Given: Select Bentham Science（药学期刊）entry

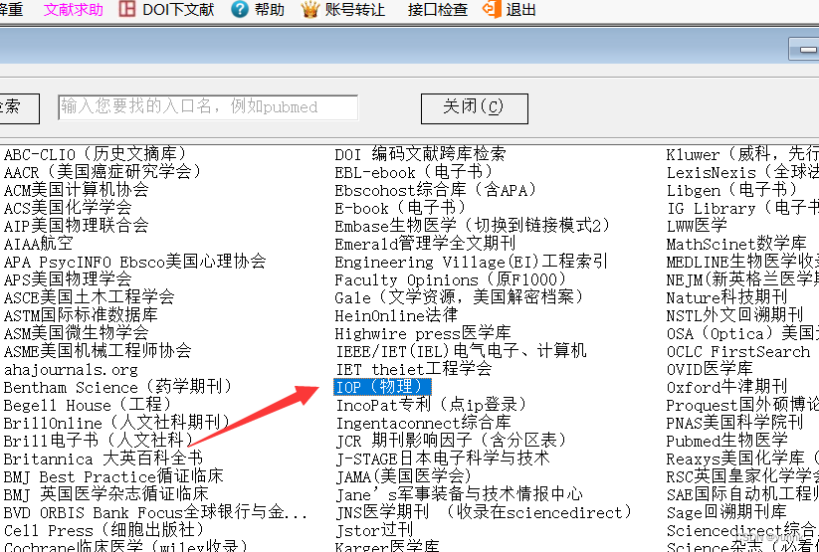Looking at the screenshot, I should tap(118, 387).
